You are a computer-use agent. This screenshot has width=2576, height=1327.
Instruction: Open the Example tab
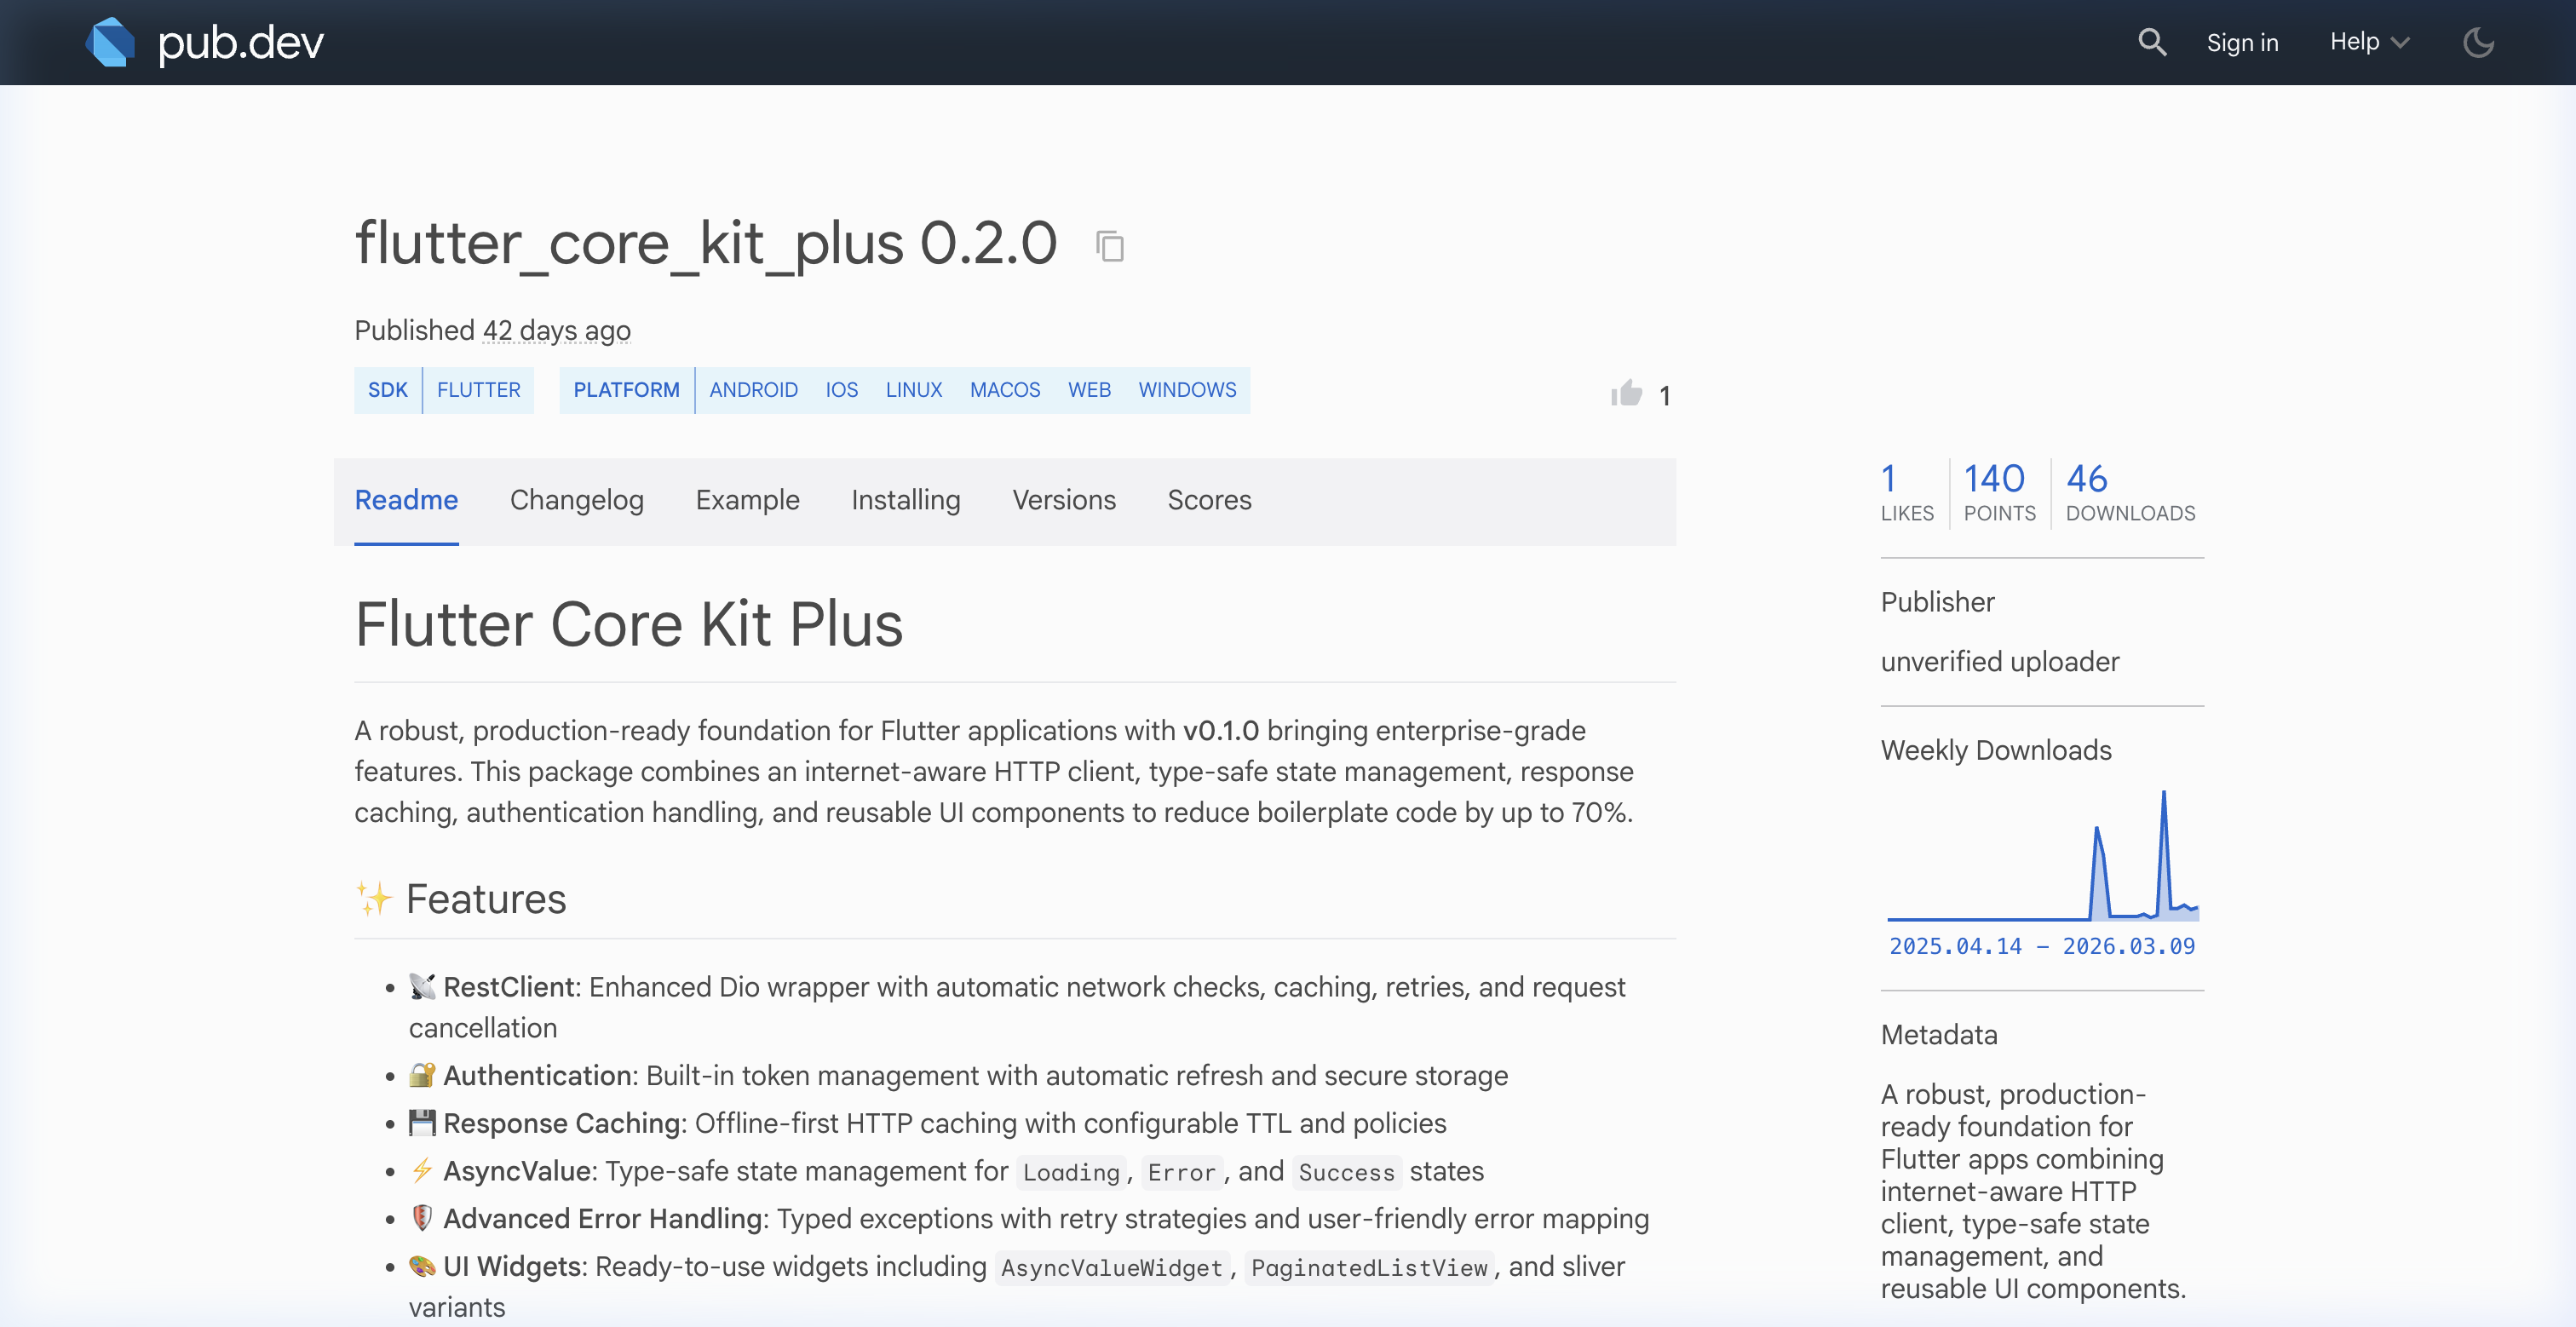tap(746, 500)
